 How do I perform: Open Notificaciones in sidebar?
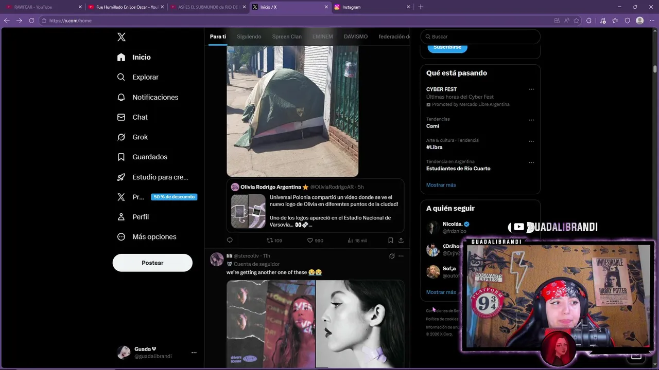pos(147,97)
